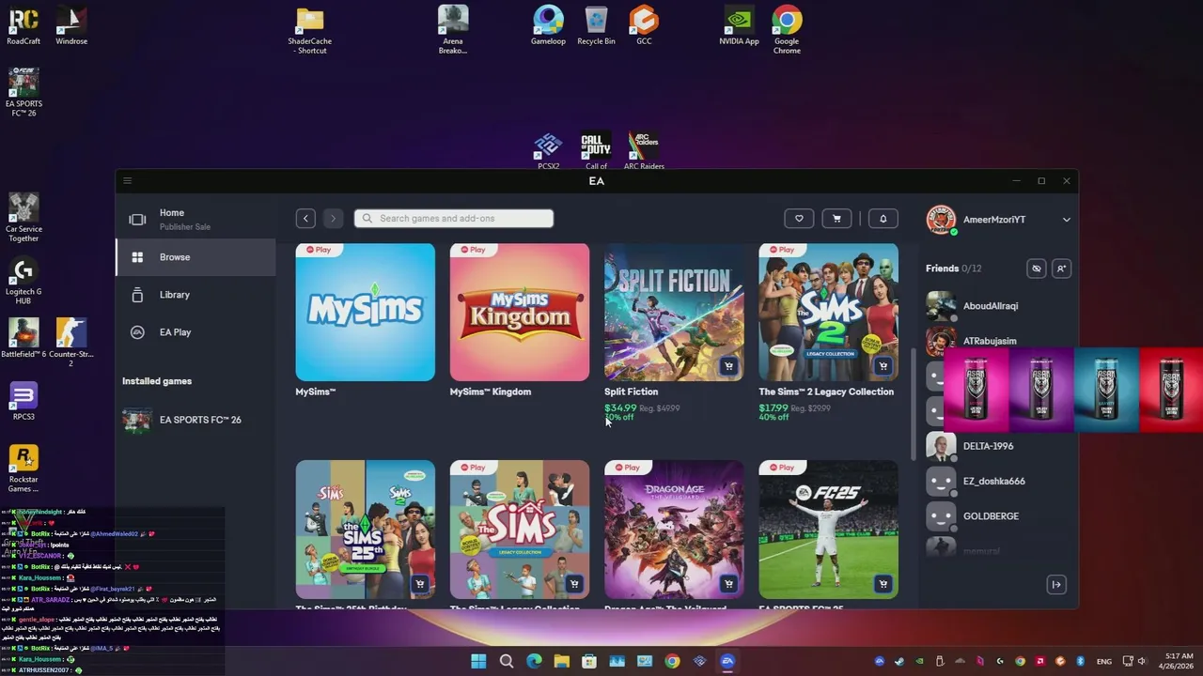Open the shopping cart in the top bar

(836, 219)
